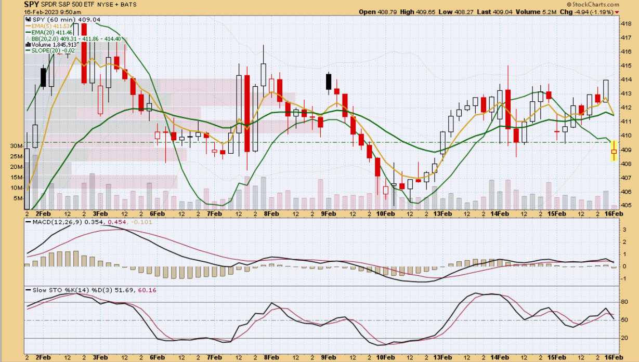The width and height of the screenshot is (639, 362).
Task: Click the 407 price axis label
Action: coord(626,178)
